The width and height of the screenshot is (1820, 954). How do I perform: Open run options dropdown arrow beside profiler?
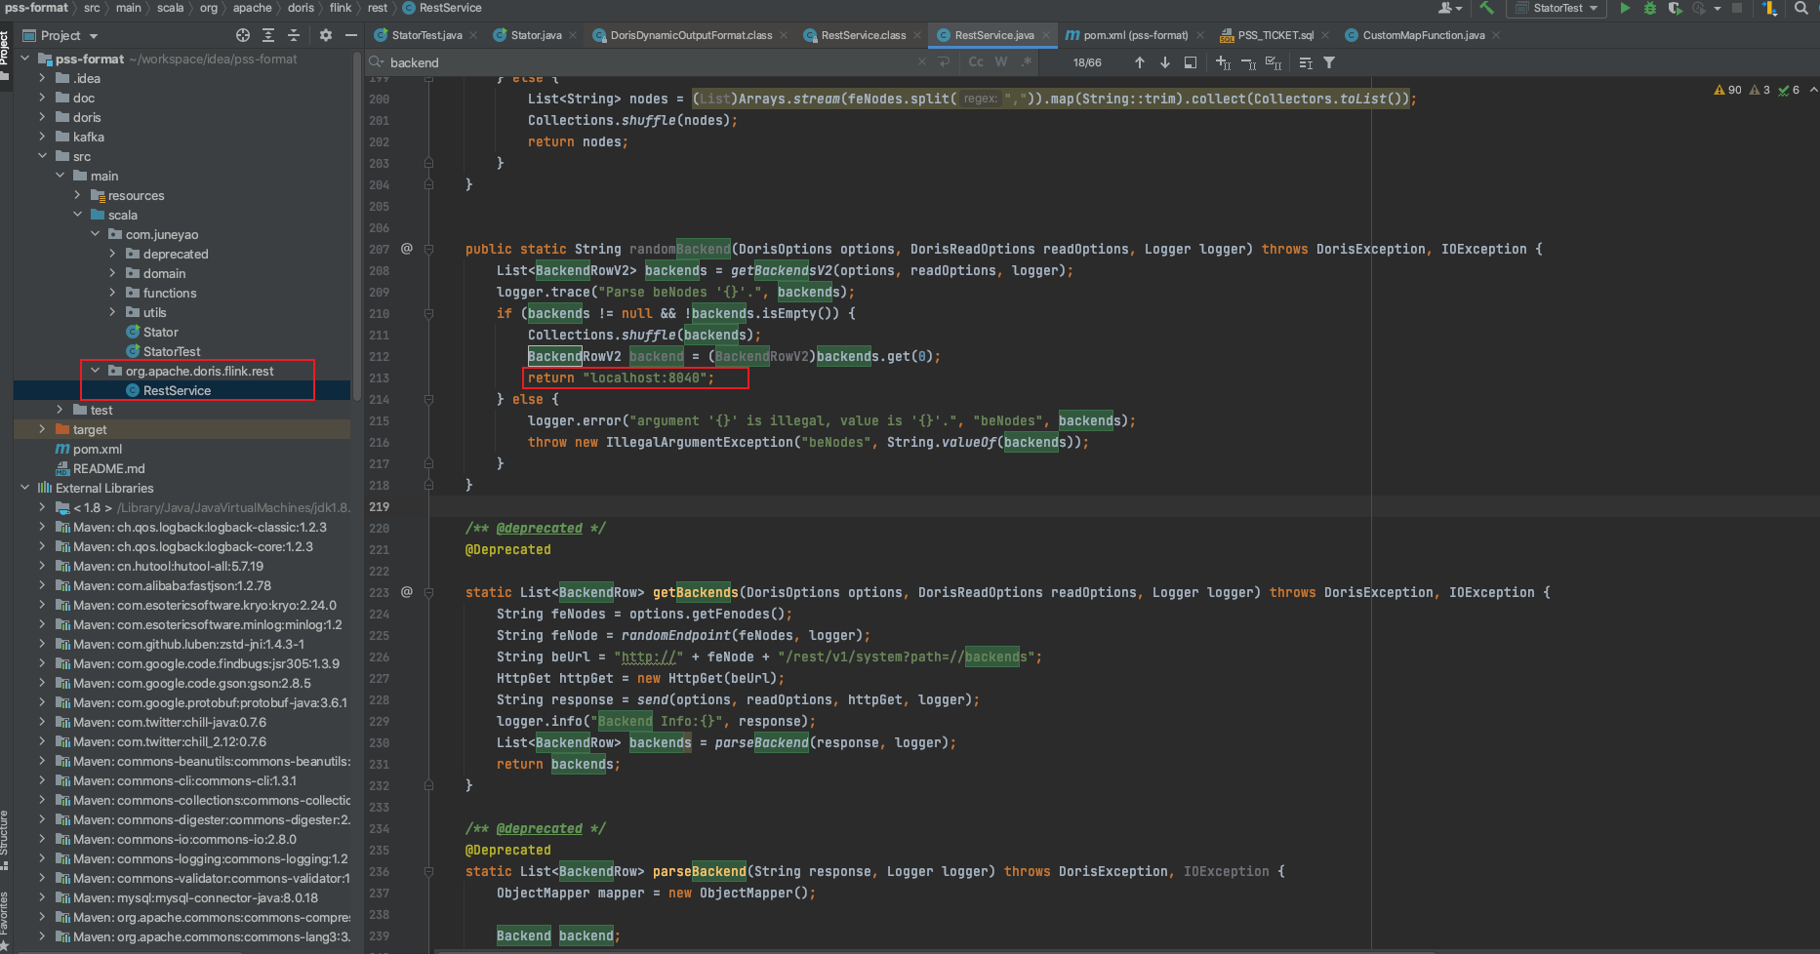pyautogui.click(x=1718, y=8)
